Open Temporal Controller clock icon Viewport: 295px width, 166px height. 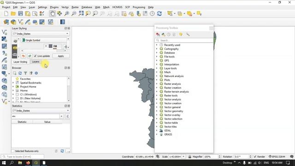[152, 13]
